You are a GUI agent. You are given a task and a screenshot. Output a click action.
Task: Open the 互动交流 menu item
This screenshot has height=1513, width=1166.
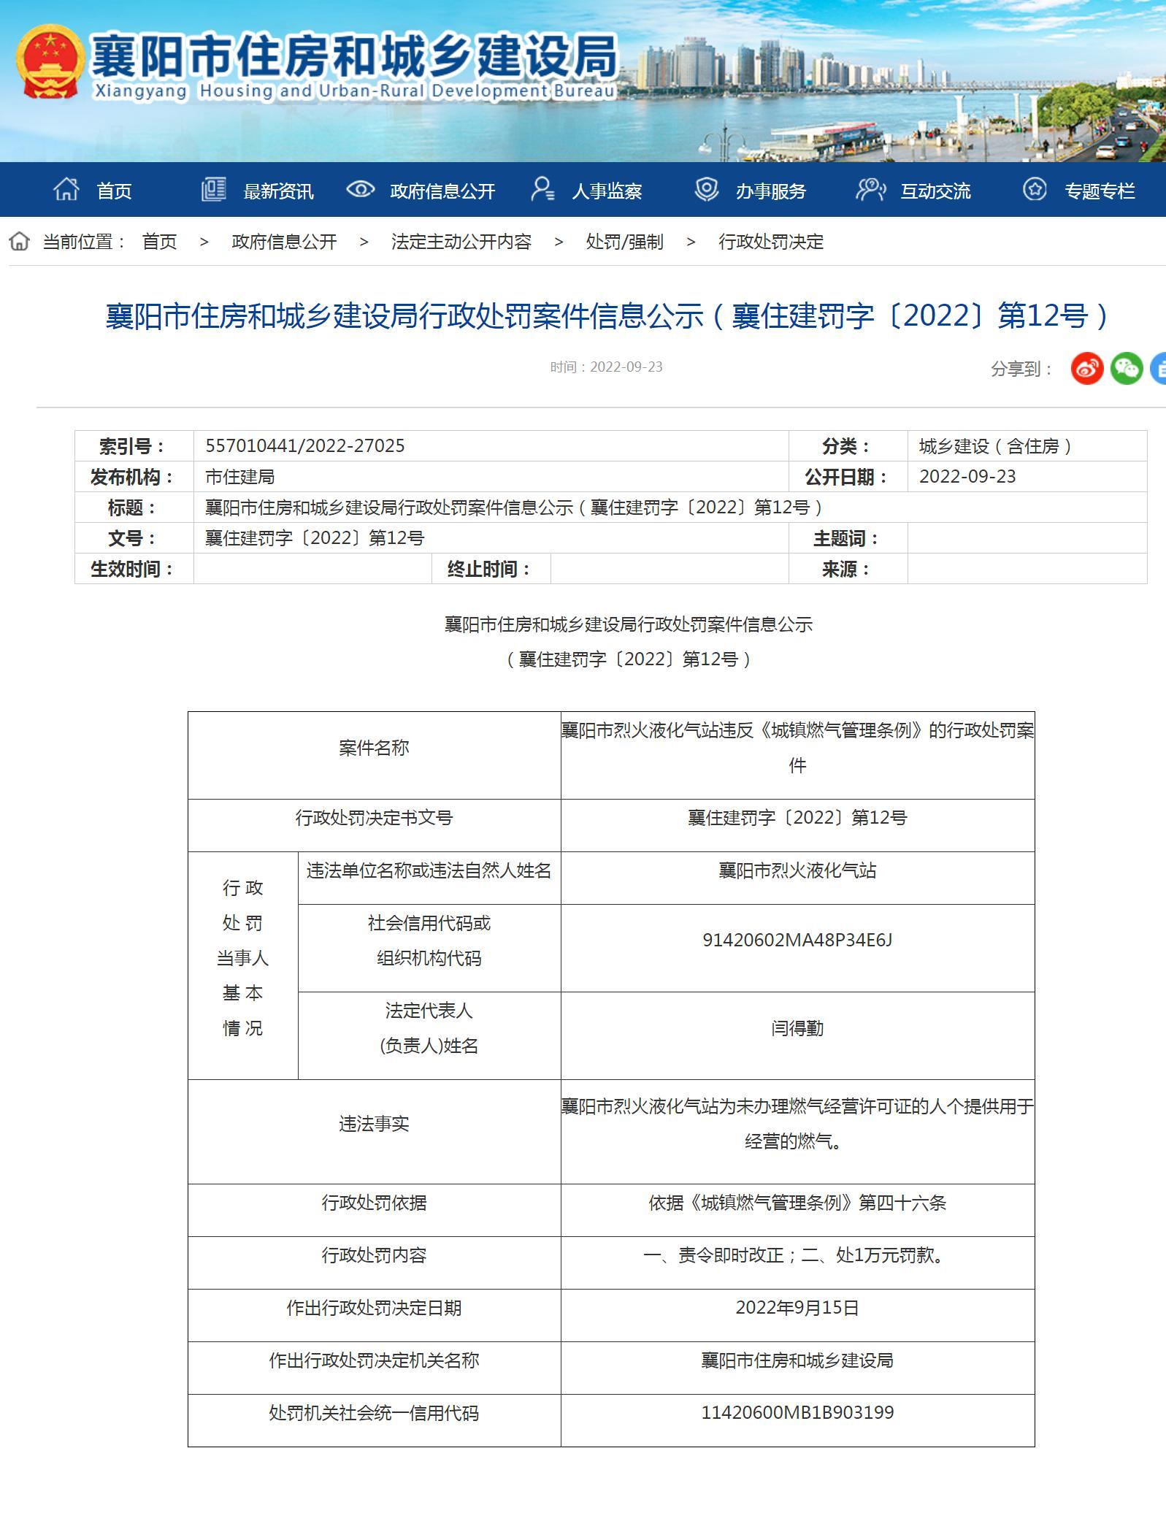point(935,191)
